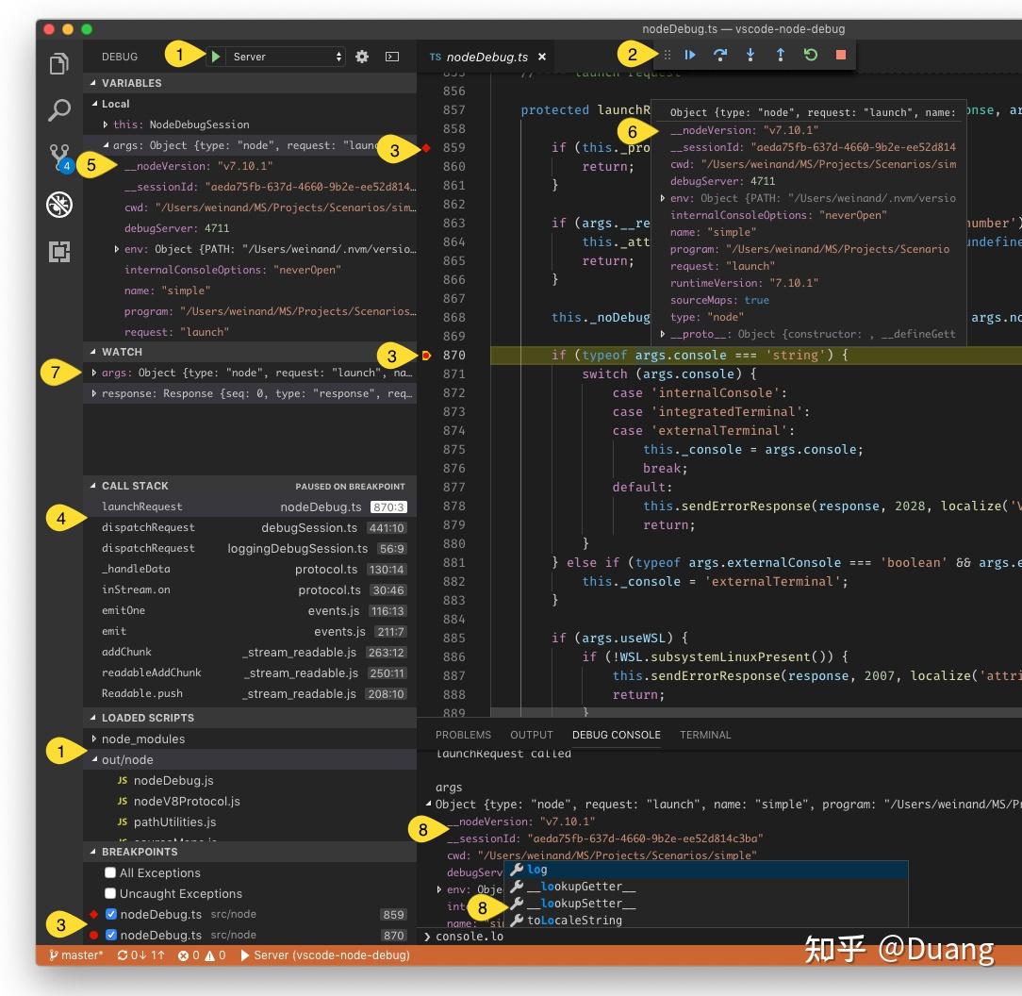1022x996 pixels.
Task: Toggle the All Exceptions breakpoint checkbox
Action: (110, 872)
